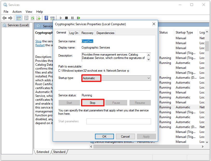Pause the service using toolbar icon
Screen dimensions: 211x161
(72, 18)
